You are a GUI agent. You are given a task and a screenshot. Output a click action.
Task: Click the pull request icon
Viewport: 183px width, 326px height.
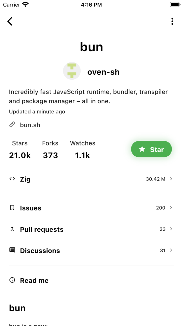click(12, 229)
